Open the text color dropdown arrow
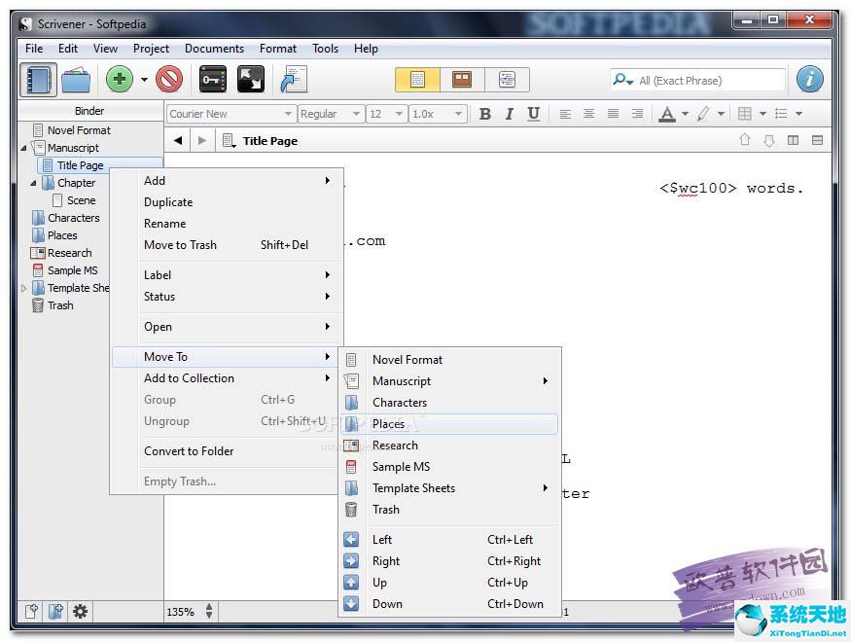Screen dimensions: 851x642 (685, 114)
